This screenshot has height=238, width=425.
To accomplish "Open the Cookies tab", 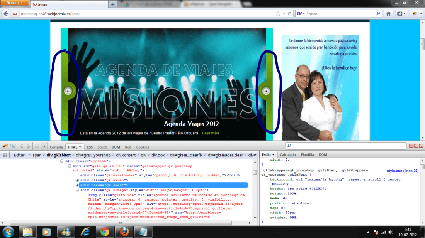I will [x=143, y=147].
